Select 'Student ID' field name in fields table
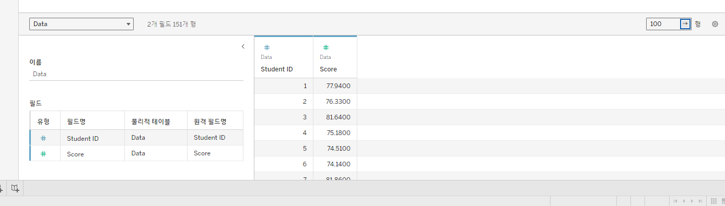725x206 pixels. pos(83,138)
